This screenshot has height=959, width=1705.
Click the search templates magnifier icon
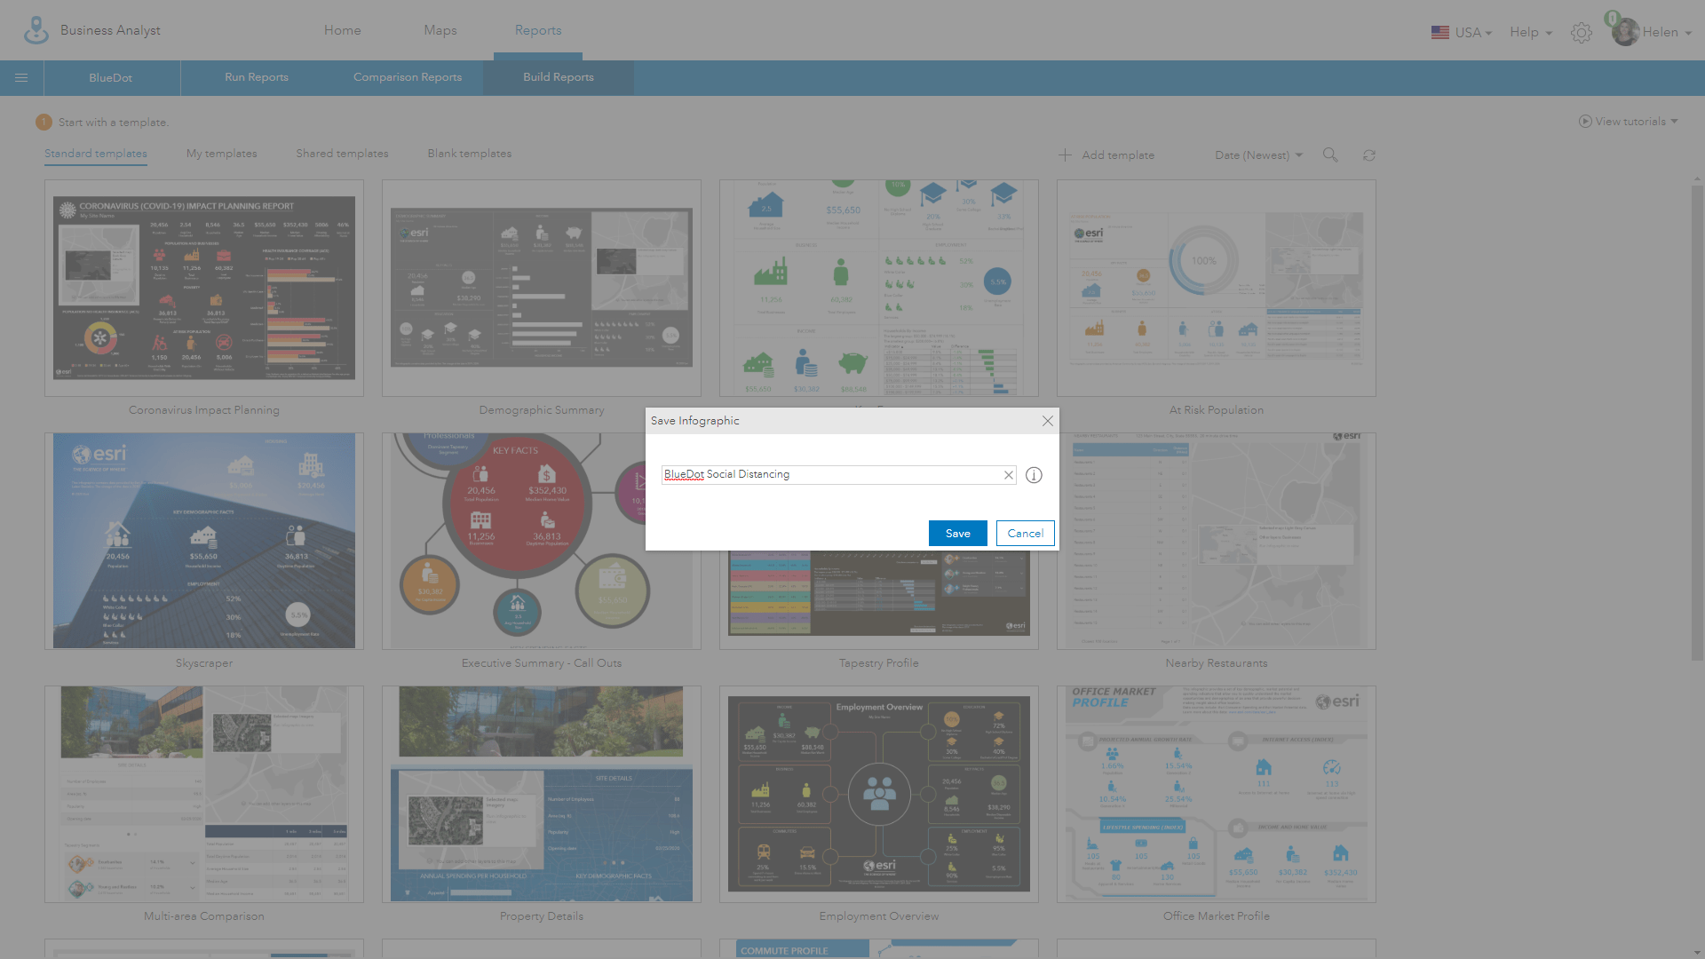coord(1330,155)
